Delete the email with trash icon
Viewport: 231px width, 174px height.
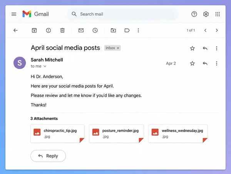(62, 30)
